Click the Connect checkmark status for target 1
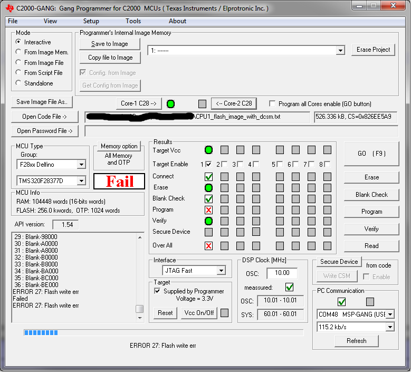The height and width of the screenshot is (372, 411). 208,177
